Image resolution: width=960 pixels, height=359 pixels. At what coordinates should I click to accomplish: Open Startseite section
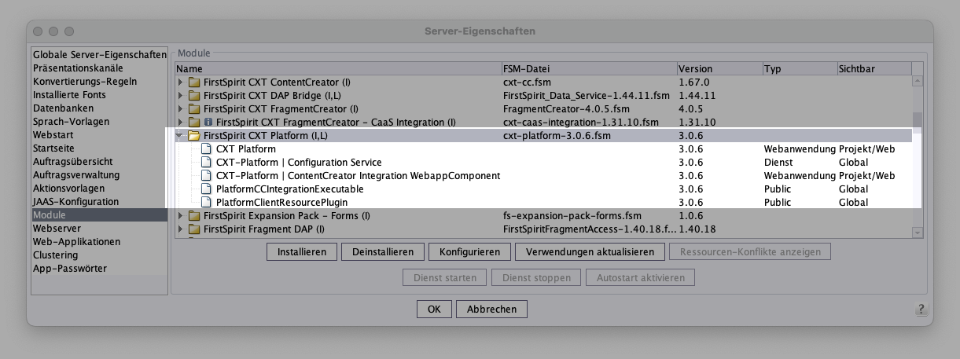(100, 148)
